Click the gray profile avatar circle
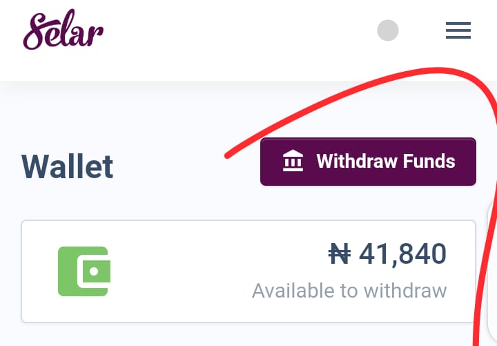497x346 pixels. pos(388,30)
